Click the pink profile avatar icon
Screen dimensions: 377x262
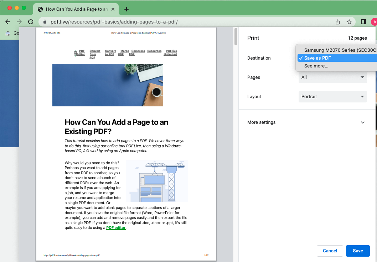tap(374, 22)
